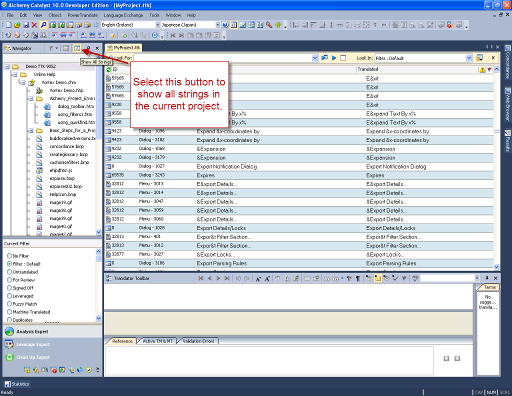The image size is (512, 396).
Task: Switch to the Validation Errors tab
Action: [198, 341]
